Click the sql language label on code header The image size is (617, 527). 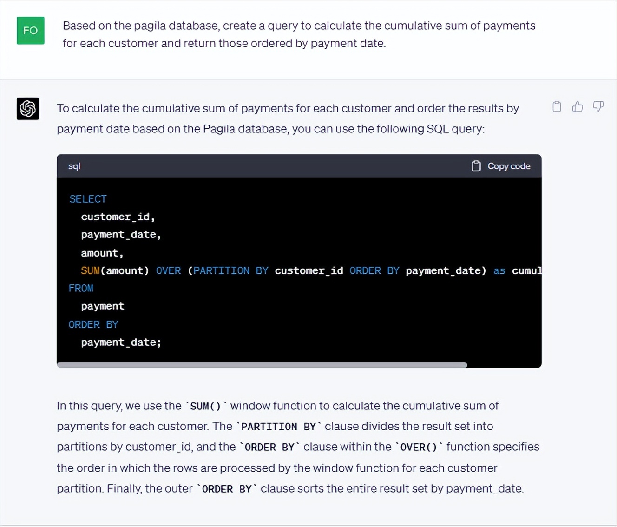74,166
